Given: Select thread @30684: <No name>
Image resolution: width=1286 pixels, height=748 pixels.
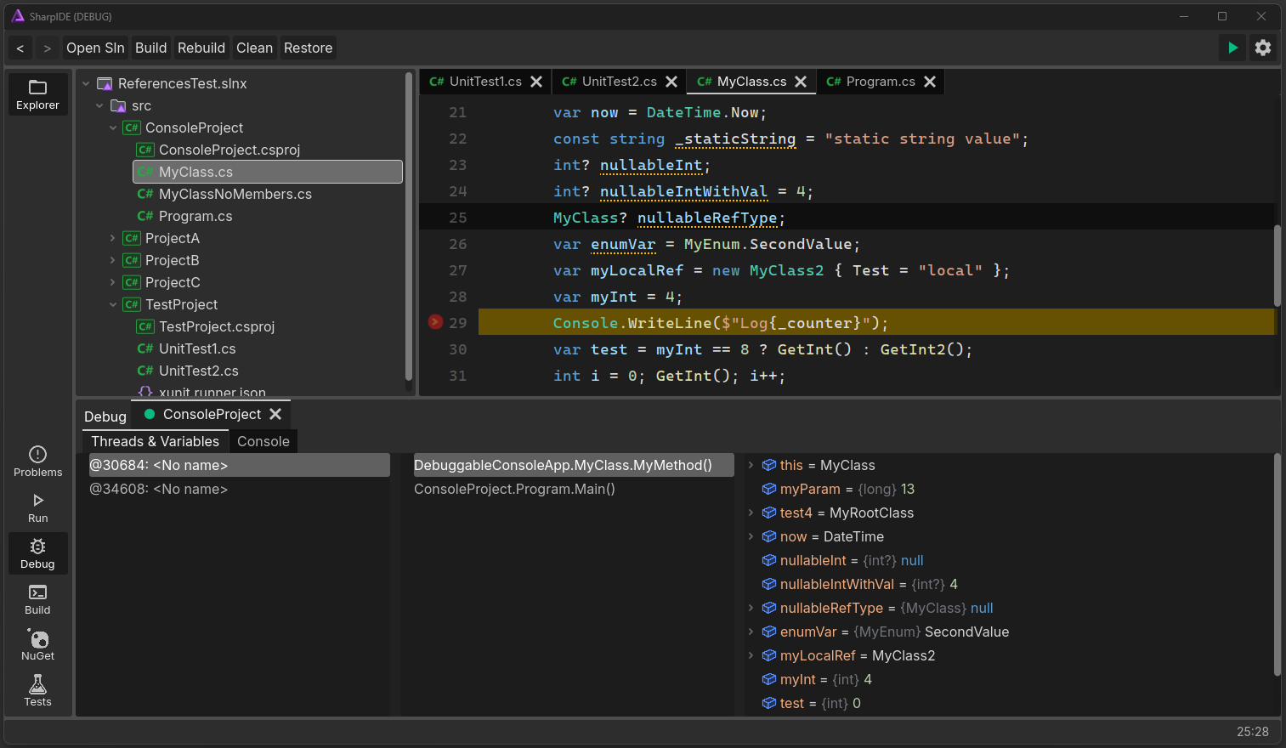Looking at the screenshot, I should click(x=240, y=465).
